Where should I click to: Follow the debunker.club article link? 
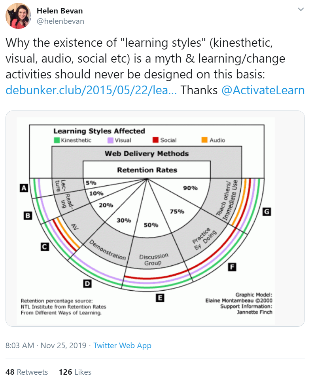pos(91,90)
